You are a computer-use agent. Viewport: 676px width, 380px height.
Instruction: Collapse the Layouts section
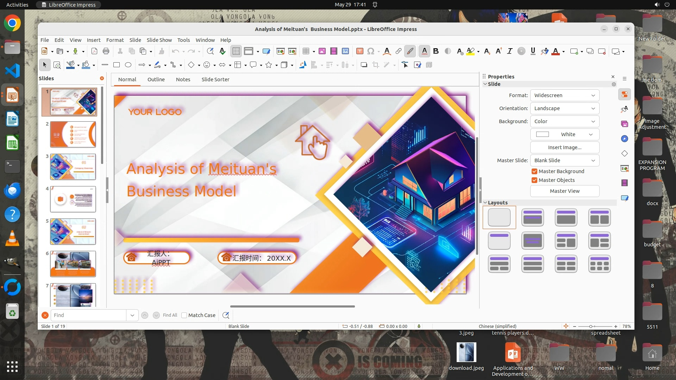485,203
